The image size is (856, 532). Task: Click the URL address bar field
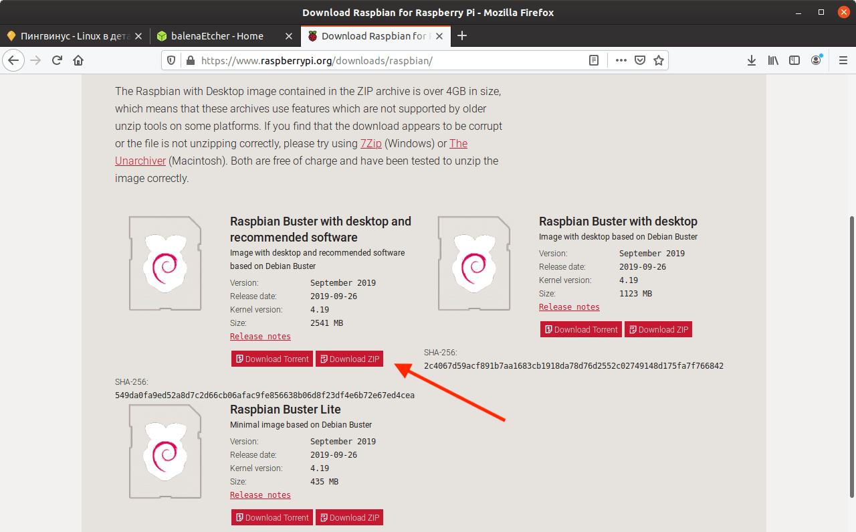pyautogui.click(x=388, y=60)
